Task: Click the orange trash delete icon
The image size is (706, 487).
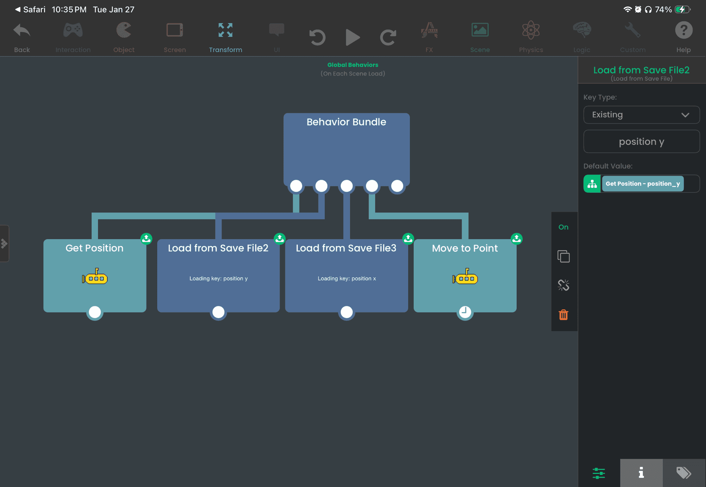Action: (x=563, y=315)
